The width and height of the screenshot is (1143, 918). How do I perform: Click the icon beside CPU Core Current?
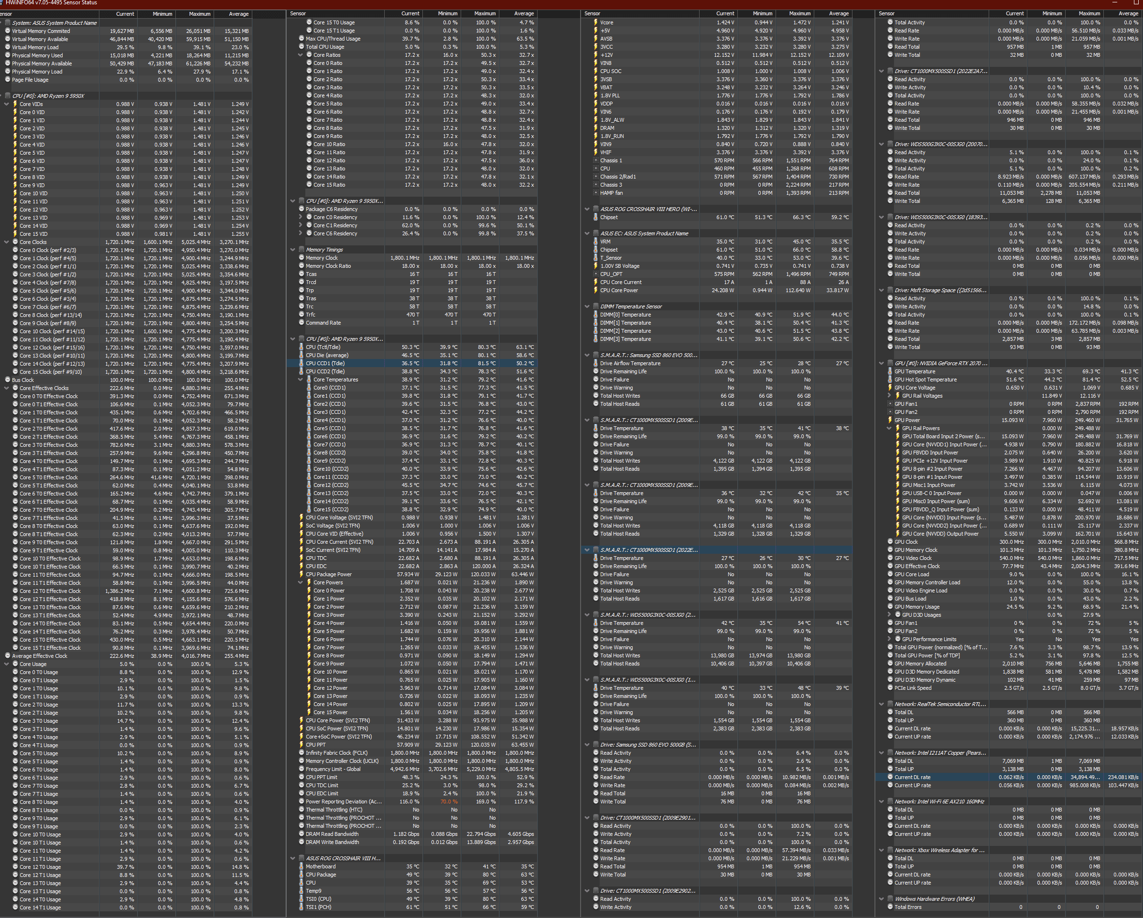click(x=595, y=282)
